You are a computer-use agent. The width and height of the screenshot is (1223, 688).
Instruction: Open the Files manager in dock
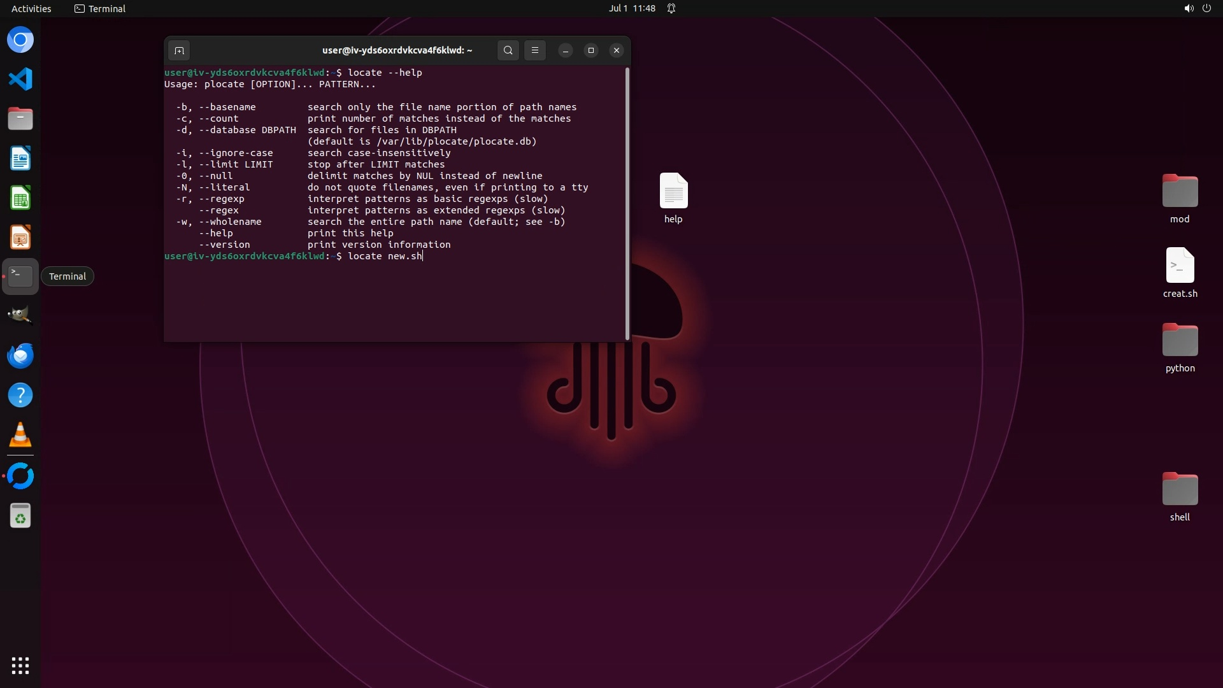[20, 119]
